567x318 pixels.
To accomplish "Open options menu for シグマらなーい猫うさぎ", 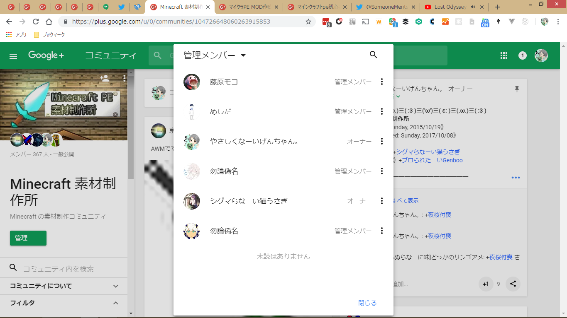I will coord(382,201).
